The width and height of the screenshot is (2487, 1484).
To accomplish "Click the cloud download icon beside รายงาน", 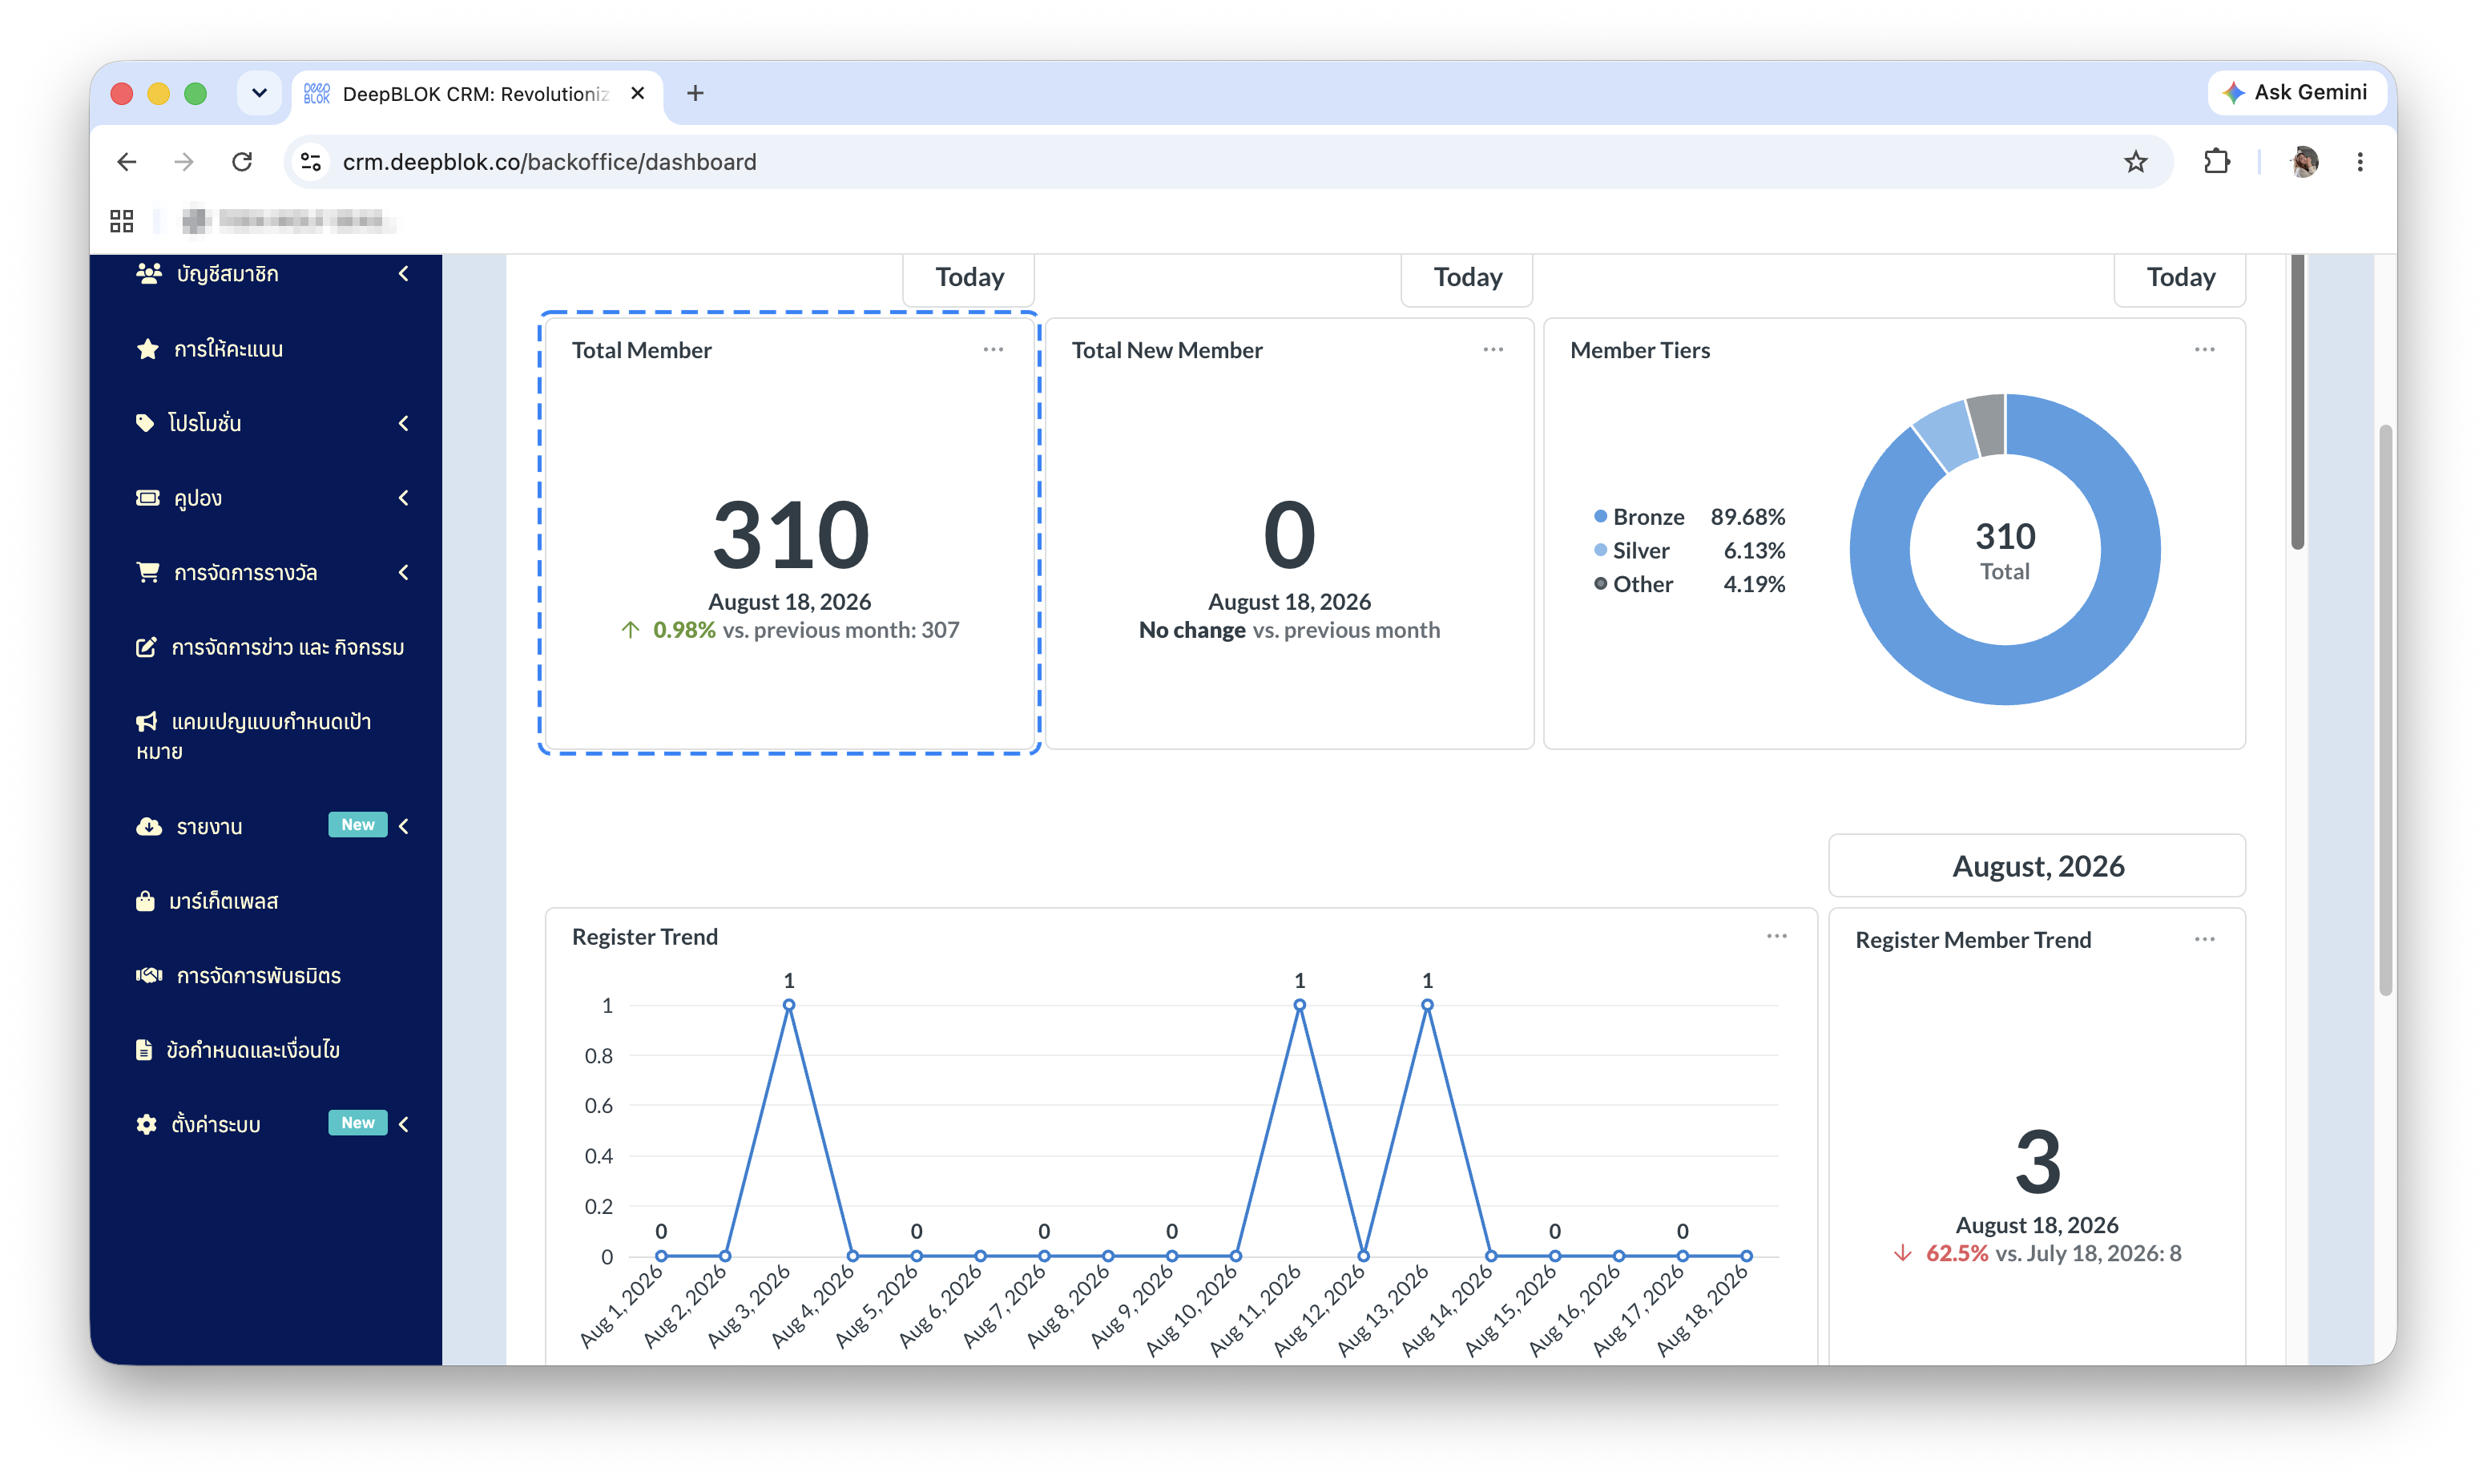I will tap(149, 826).
